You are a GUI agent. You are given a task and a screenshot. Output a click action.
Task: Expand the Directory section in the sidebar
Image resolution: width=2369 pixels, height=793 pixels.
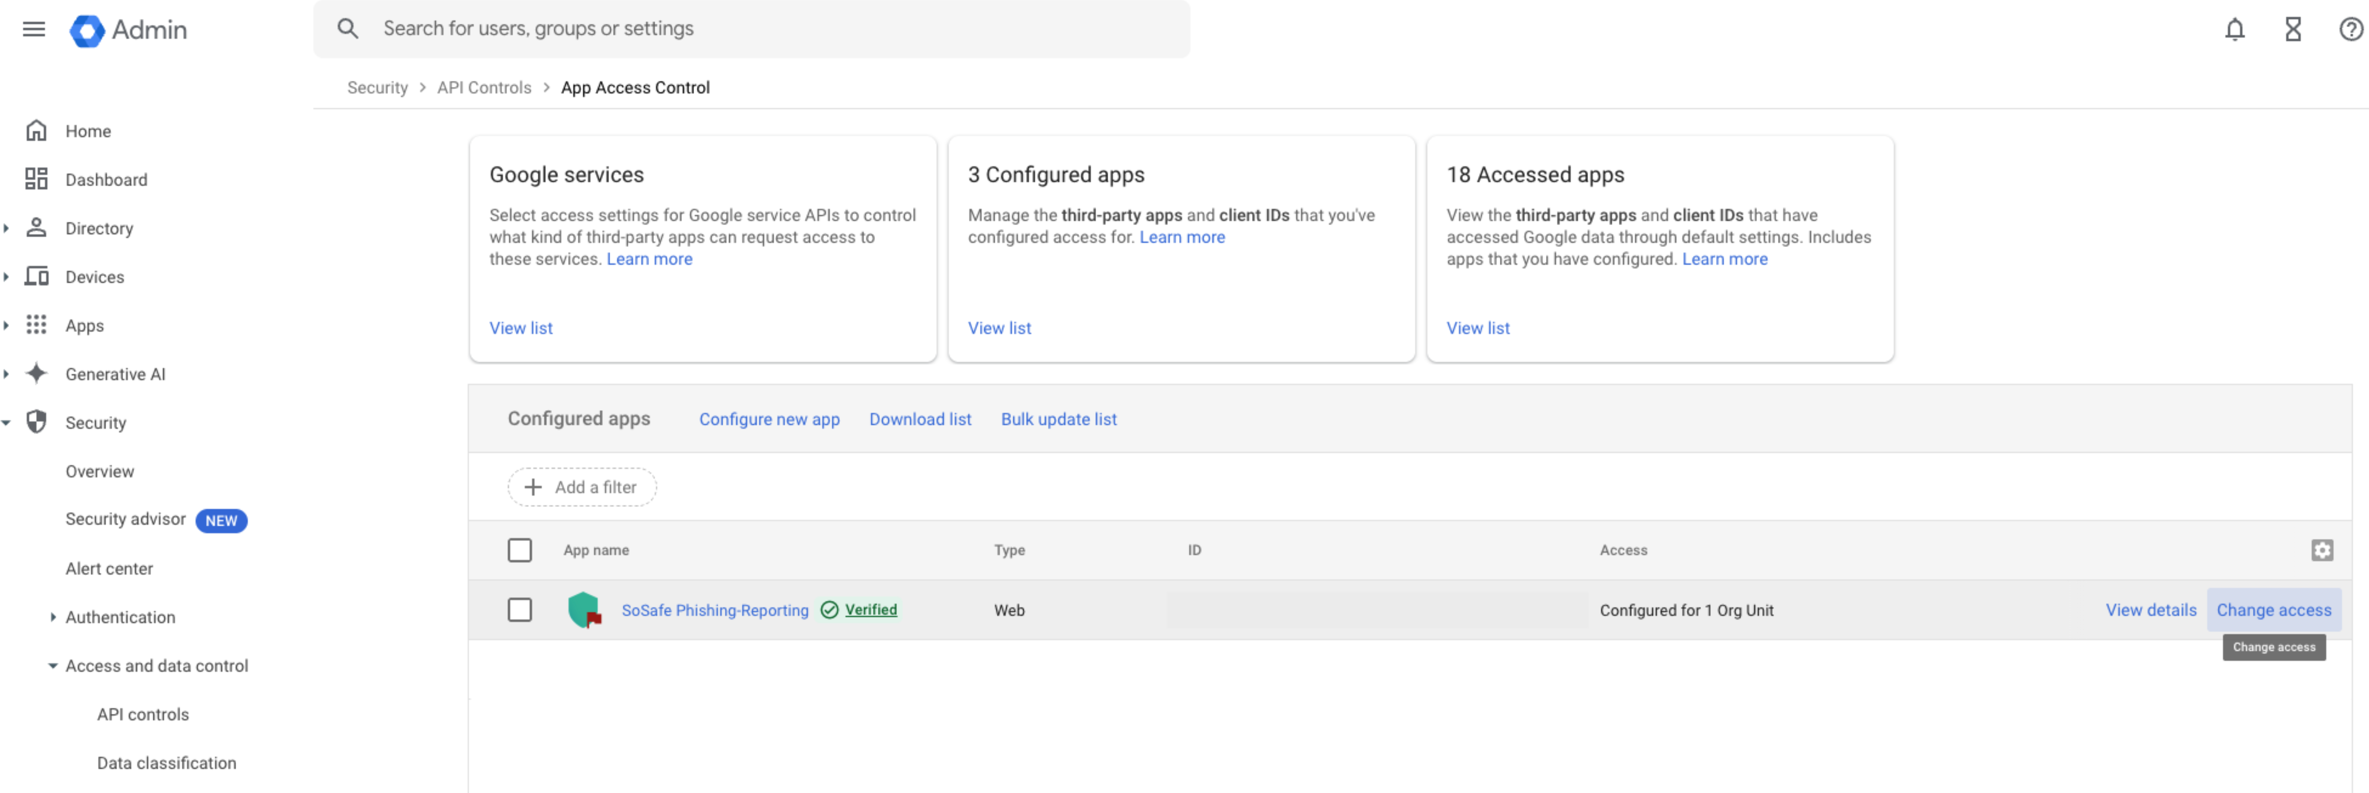point(6,228)
